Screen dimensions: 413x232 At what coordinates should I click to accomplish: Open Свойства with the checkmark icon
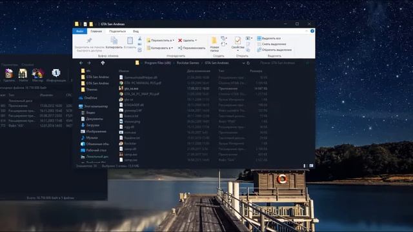pos(238,41)
